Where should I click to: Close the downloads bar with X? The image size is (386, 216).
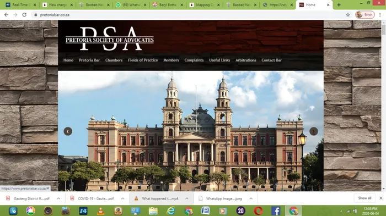coord(381,198)
